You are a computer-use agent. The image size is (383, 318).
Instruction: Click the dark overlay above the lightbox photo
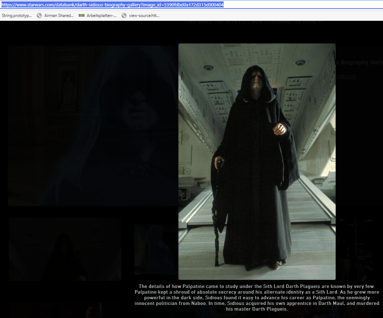pos(257,34)
